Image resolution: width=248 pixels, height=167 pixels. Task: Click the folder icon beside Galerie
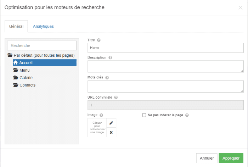pos(16,77)
